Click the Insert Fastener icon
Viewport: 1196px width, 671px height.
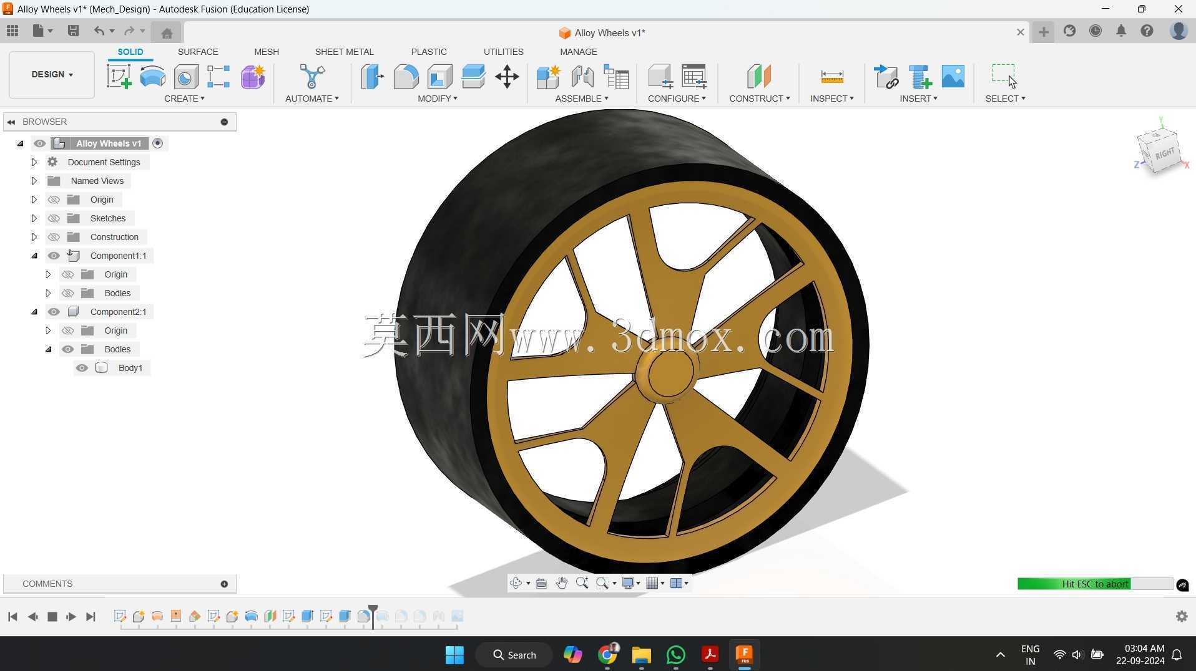coord(919,77)
